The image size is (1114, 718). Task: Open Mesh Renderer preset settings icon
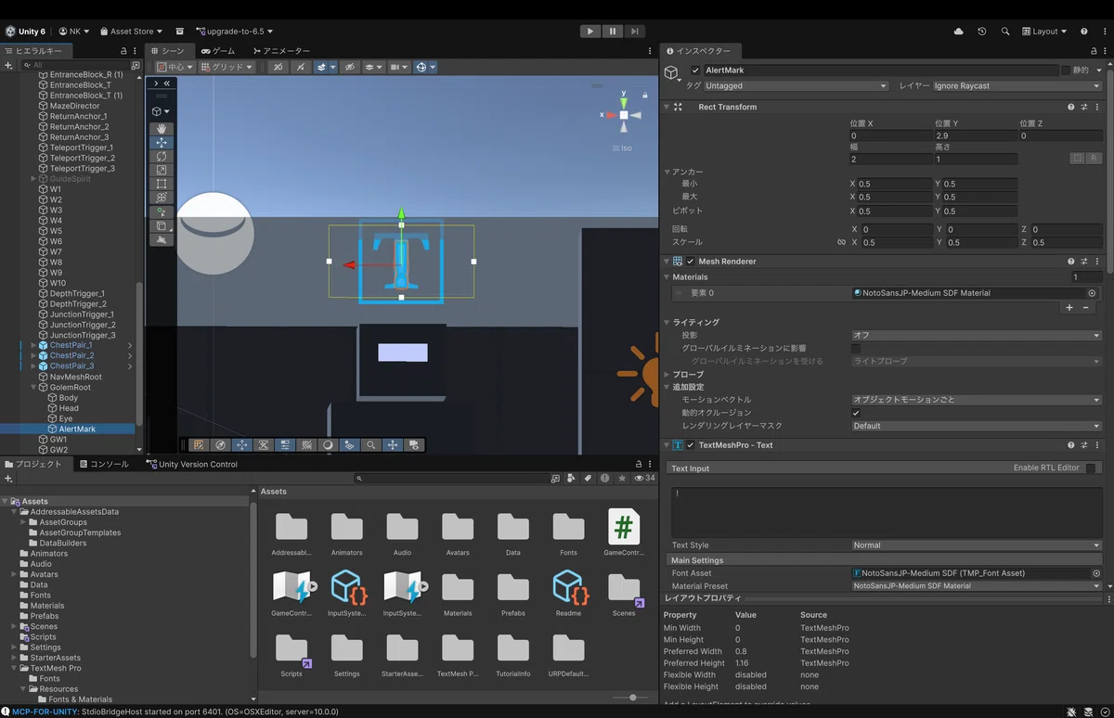1083,262
